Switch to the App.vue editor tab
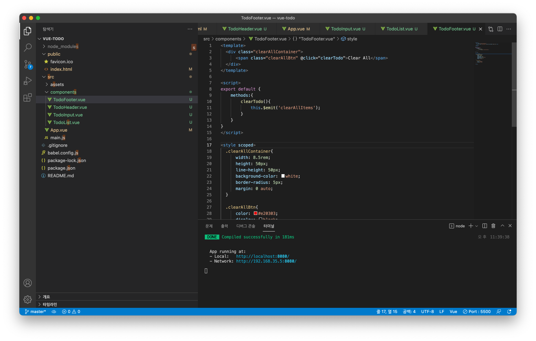 [x=298, y=29]
